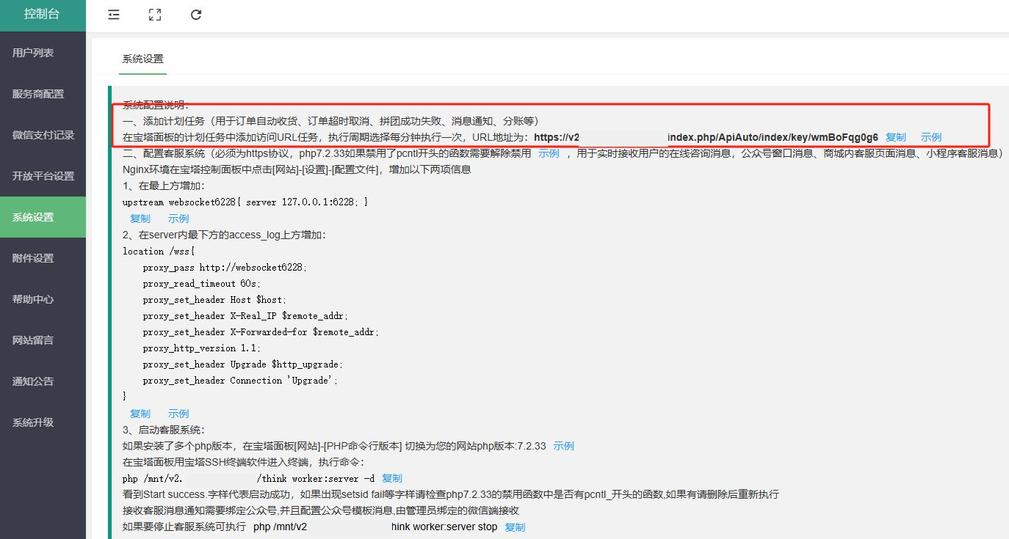Screen dimensions: 1009x539
Task: Open 用户列表 in the sidebar
Action: tap(33, 53)
